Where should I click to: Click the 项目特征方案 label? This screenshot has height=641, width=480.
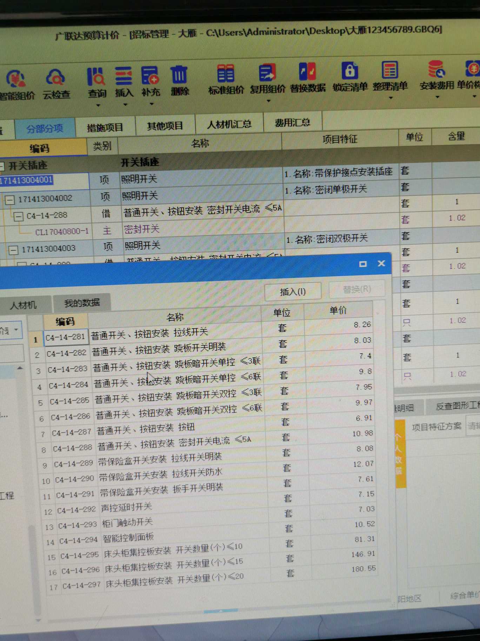pyautogui.click(x=436, y=426)
